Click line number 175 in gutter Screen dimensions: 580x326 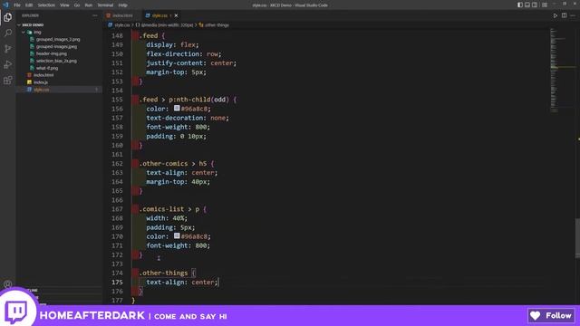[x=117, y=282]
